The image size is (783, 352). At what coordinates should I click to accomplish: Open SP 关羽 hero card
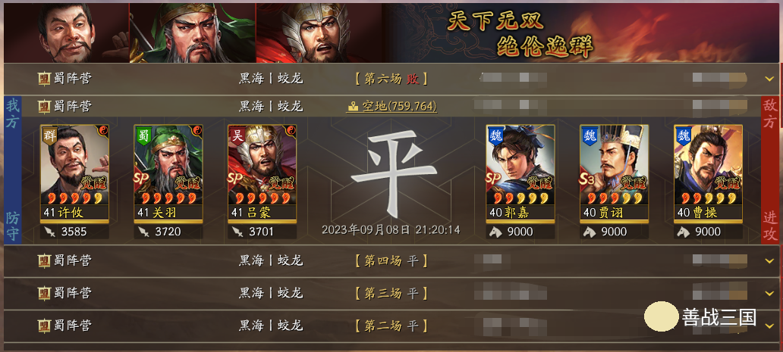click(168, 173)
